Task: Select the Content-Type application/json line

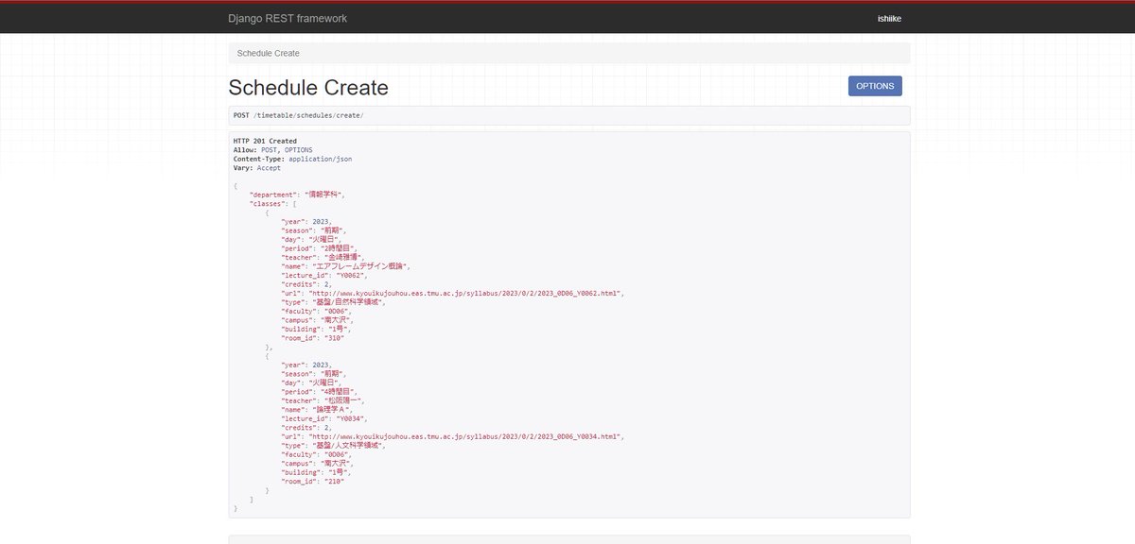Action: pyautogui.click(x=293, y=159)
